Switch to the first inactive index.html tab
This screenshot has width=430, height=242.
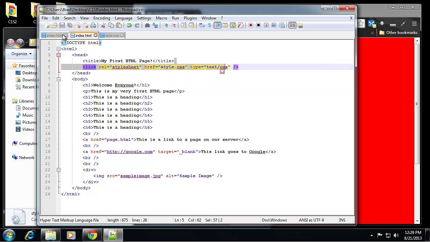pyautogui.click(x=54, y=36)
